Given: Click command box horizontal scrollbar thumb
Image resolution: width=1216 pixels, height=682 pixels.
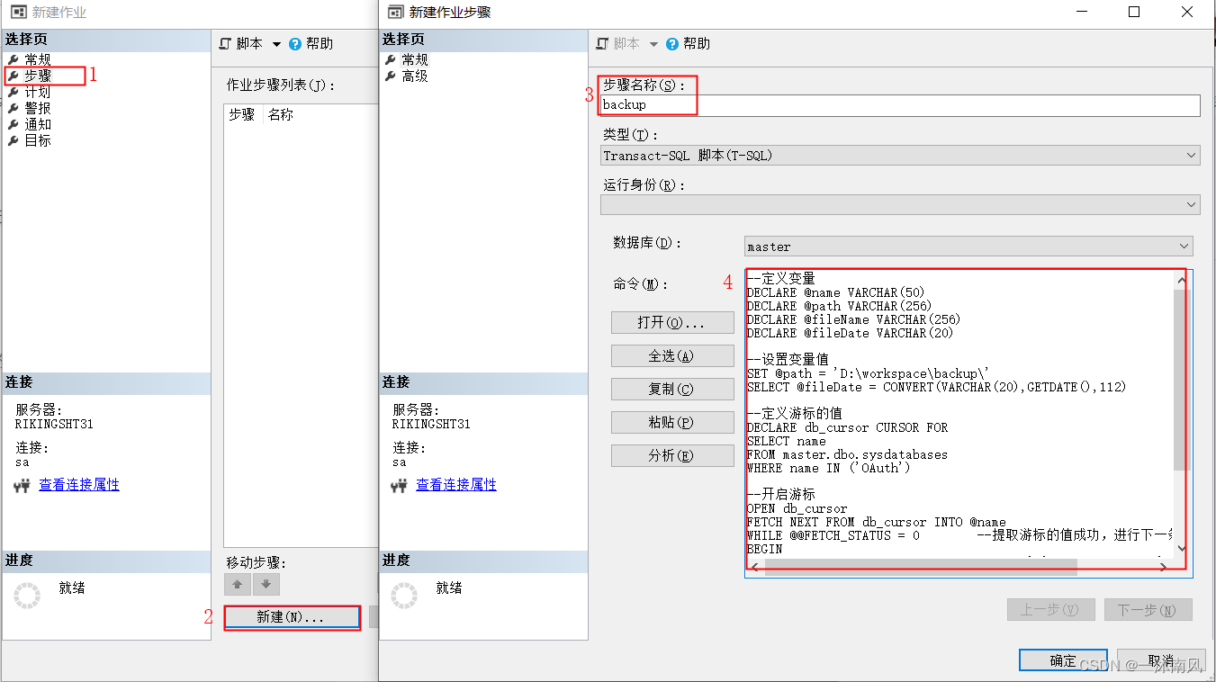Looking at the screenshot, I should 921,567.
